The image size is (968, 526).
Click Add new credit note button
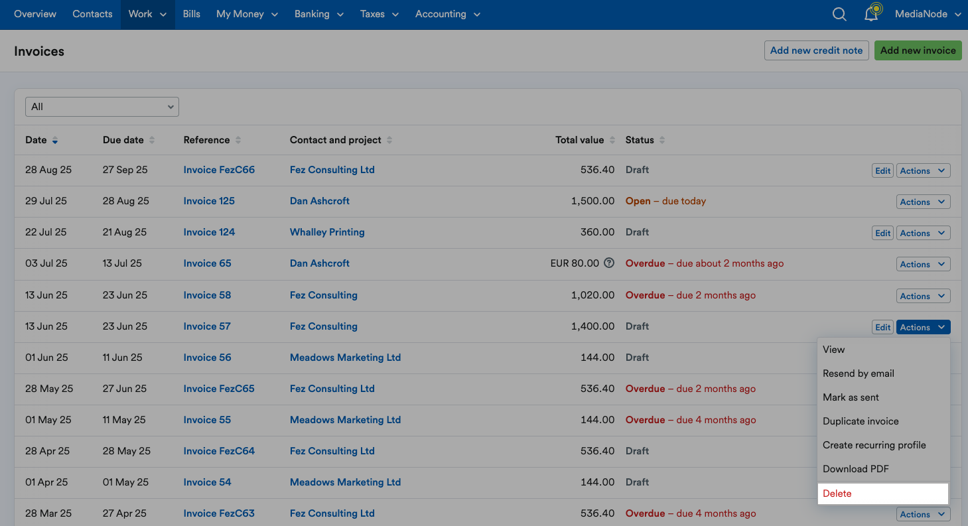[x=817, y=50]
